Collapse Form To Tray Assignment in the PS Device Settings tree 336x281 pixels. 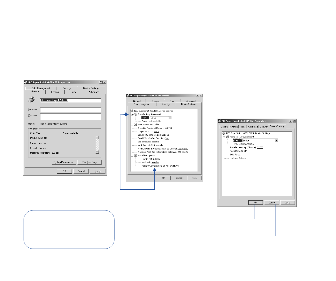[x=132, y=114]
